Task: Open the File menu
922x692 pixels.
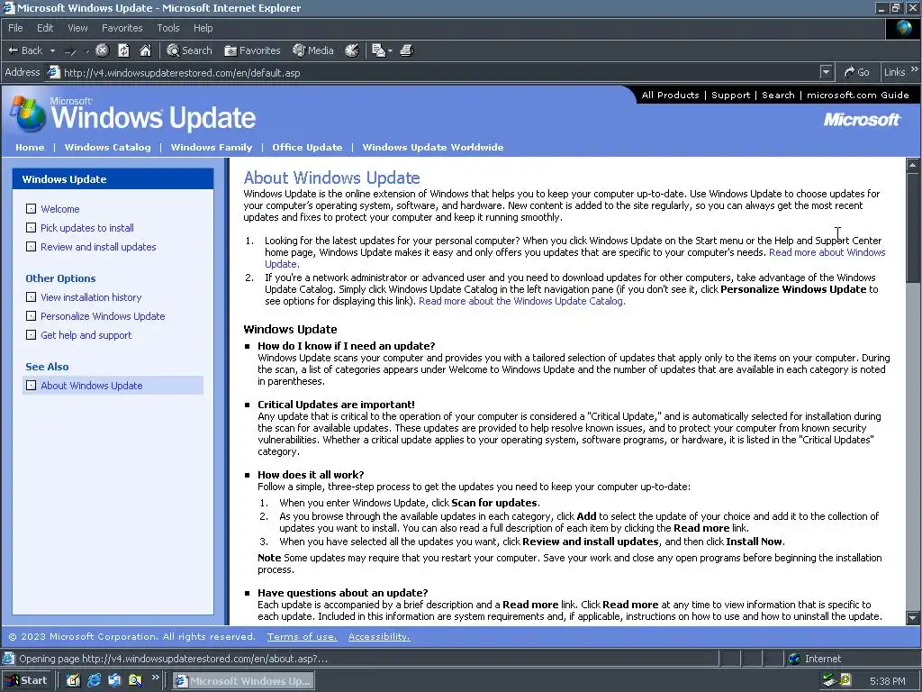Action: pos(15,28)
